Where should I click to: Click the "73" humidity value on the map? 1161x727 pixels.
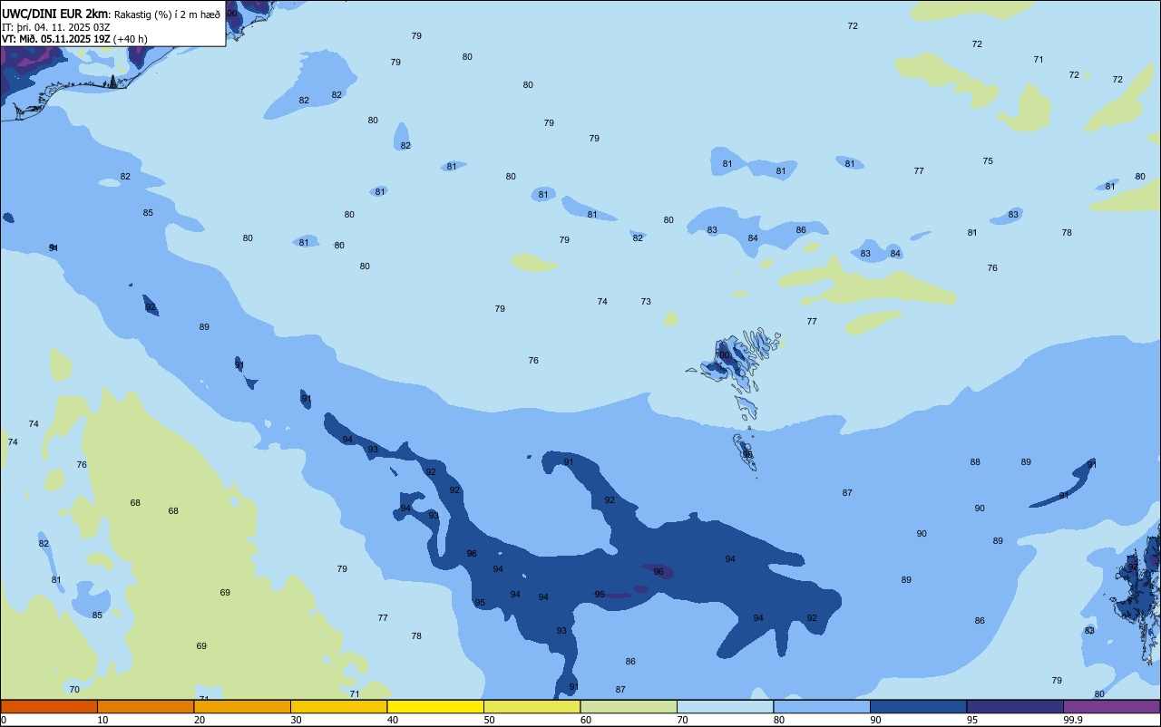point(646,302)
